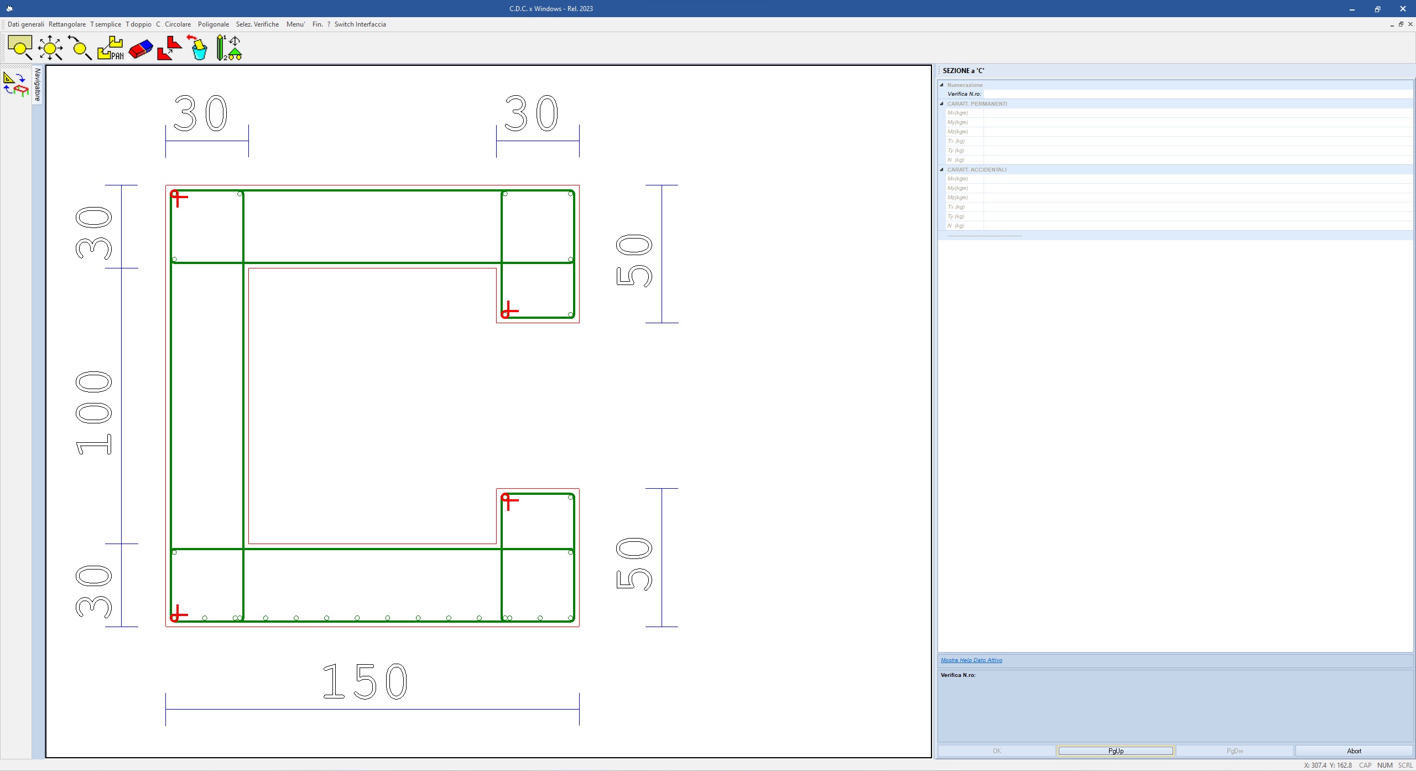Viewport: 1416px width, 771px height.
Task: Select the zoom window tool
Action: (20, 48)
